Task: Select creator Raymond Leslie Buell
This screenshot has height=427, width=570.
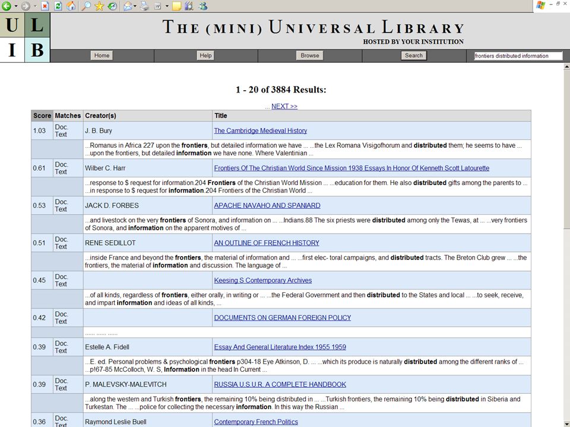Action: pos(116,422)
